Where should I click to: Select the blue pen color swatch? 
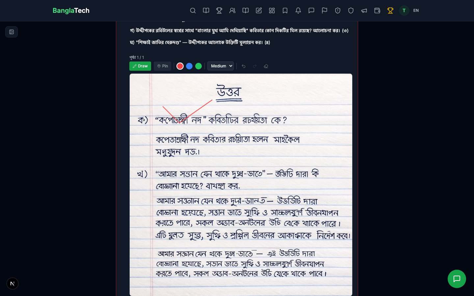(189, 66)
